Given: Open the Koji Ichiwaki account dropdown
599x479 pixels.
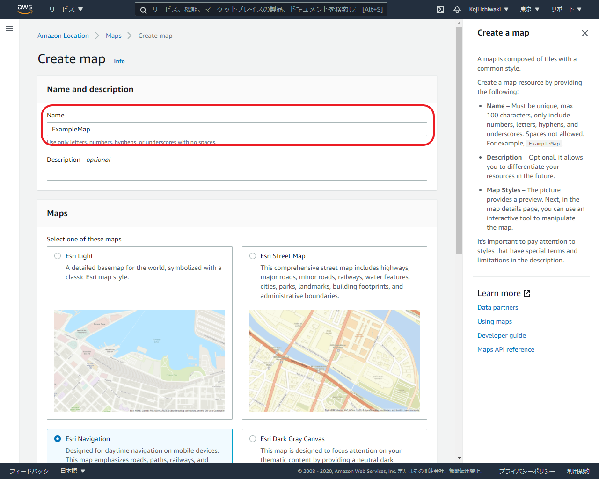Looking at the screenshot, I should click(489, 9).
